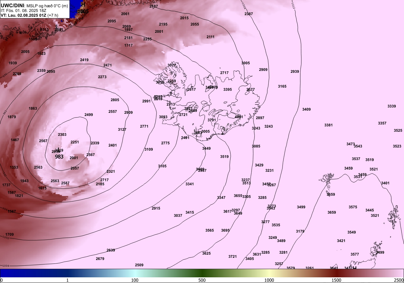Select the 2775 height label
The width and height of the screenshot is (404, 283).
(x=165, y=143)
